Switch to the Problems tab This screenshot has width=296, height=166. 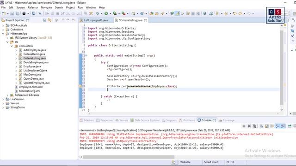(x=187, y=120)
